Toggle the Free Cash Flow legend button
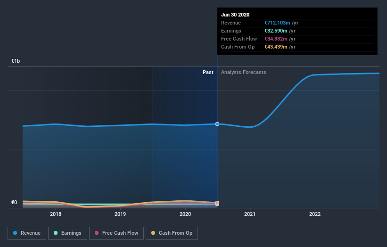Image resolution: width=387 pixels, height=247 pixels. pyautogui.click(x=116, y=233)
